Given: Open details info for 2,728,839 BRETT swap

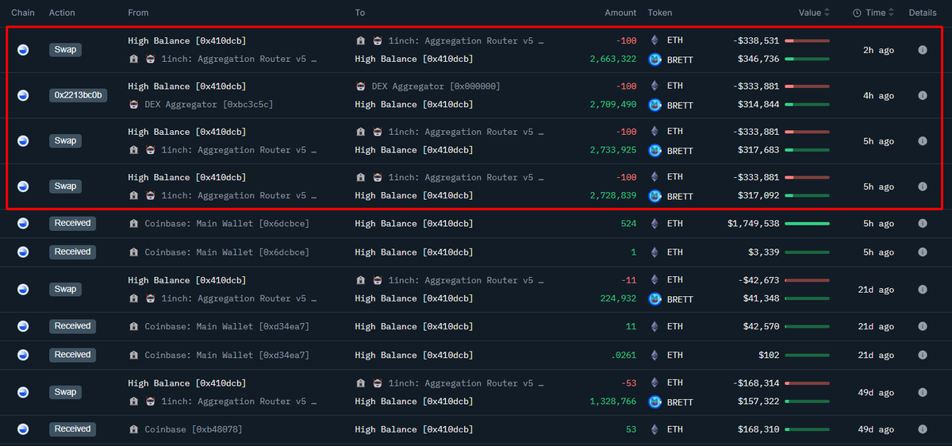Looking at the screenshot, I should coord(923,186).
